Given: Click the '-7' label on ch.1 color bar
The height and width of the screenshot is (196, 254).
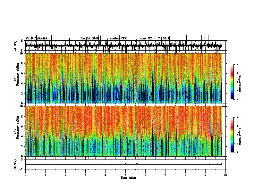Looking at the screenshot, I should (x=237, y=99).
